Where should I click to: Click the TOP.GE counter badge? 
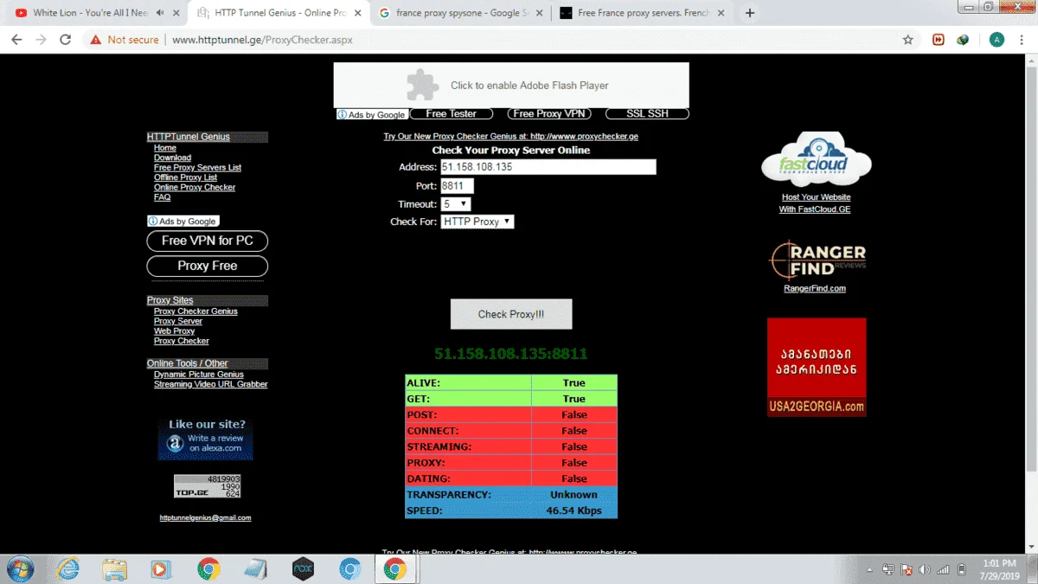pyautogui.click(x=207, y=486)
